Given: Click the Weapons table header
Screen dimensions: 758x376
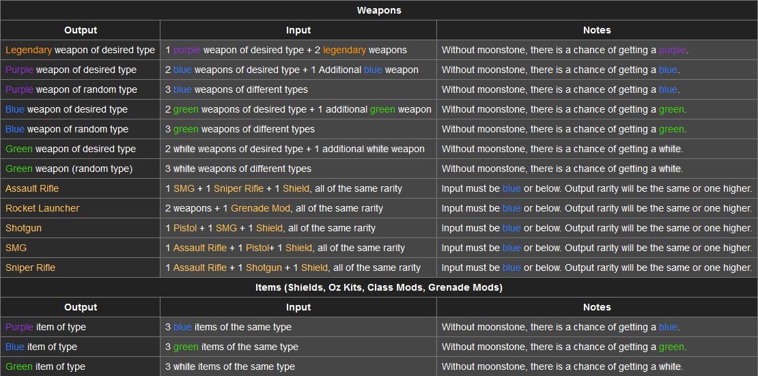Looking at the screenshot, I should pyautogui.click(x=379, y=10).
